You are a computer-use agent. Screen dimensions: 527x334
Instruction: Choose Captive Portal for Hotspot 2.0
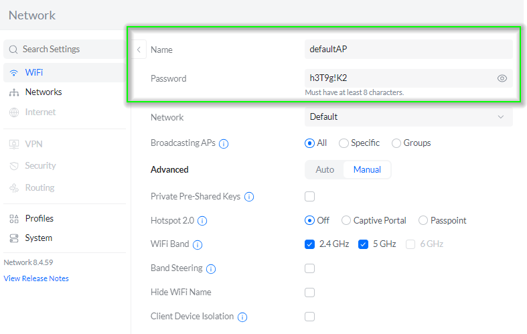click(x=346, y=221)
